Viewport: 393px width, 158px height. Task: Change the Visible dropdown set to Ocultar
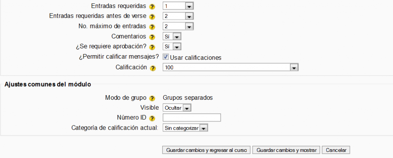point(177,108)
